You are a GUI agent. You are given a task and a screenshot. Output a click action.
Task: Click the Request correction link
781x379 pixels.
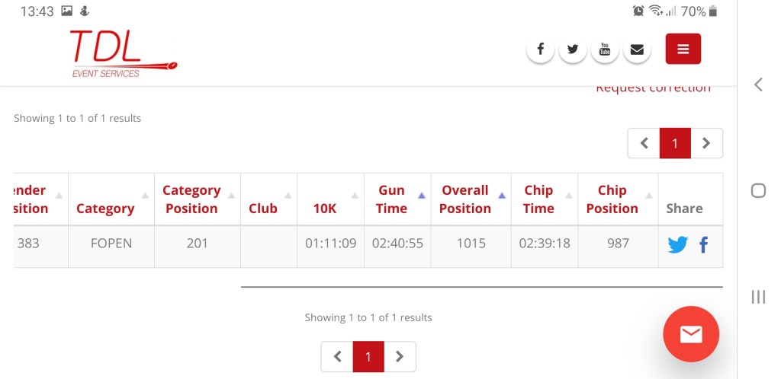(x=653, y=88)
